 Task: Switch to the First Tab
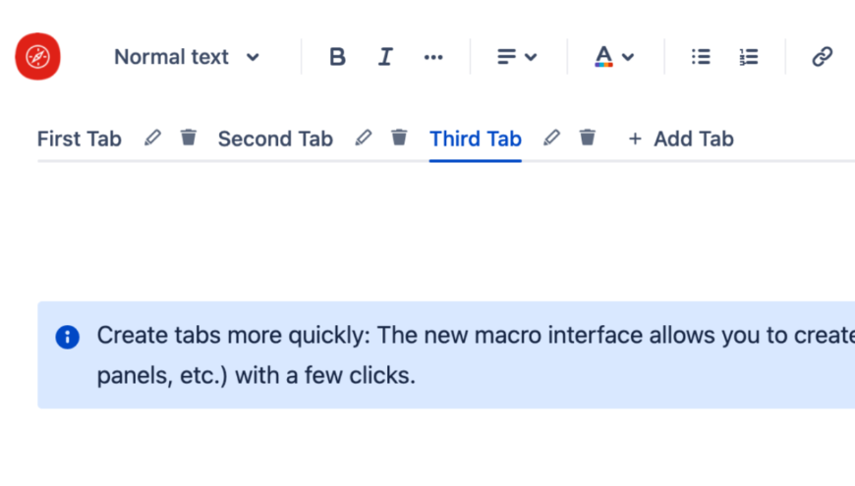(79, 139)
